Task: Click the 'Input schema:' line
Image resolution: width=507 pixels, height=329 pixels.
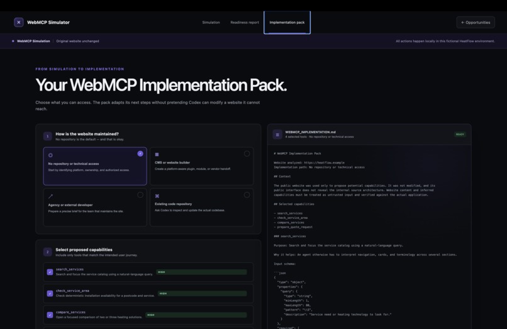Action: coord(284,264)
